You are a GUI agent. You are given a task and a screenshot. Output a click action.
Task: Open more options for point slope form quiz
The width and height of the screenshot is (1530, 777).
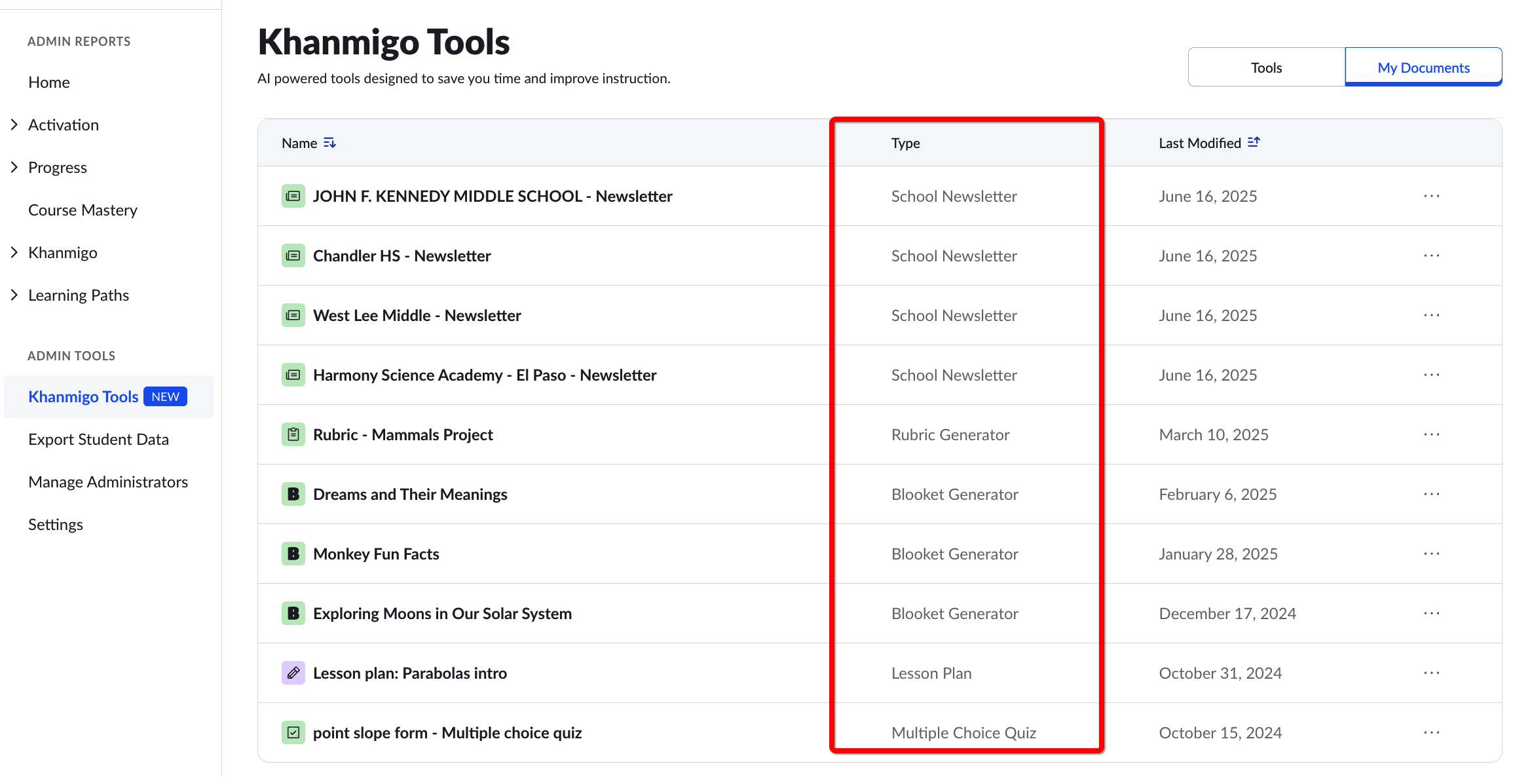(1432, 732)
